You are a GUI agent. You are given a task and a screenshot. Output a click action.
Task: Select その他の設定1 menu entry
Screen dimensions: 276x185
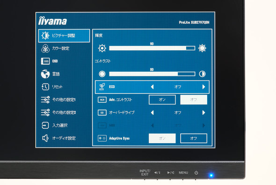point(64,100)
